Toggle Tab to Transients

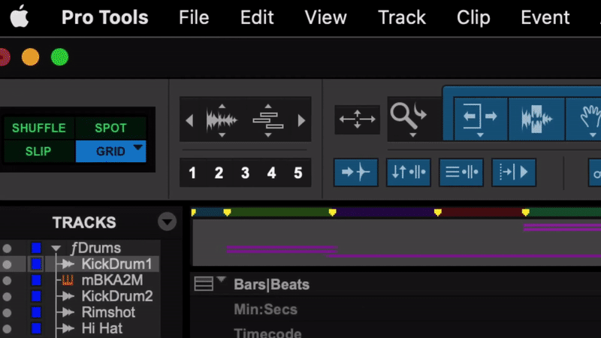[x=356, y=173]
